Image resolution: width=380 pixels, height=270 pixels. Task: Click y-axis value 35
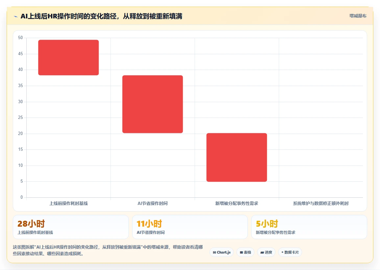20,85
